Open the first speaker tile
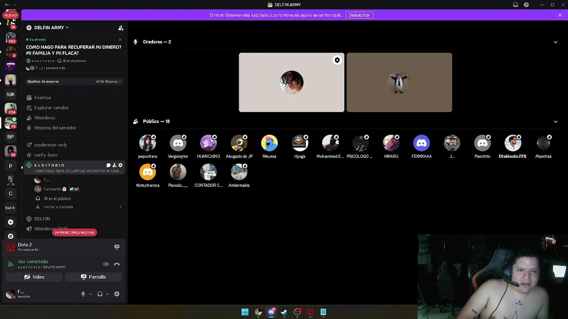Viewport: 568px width, 319px height. (292, 82)
